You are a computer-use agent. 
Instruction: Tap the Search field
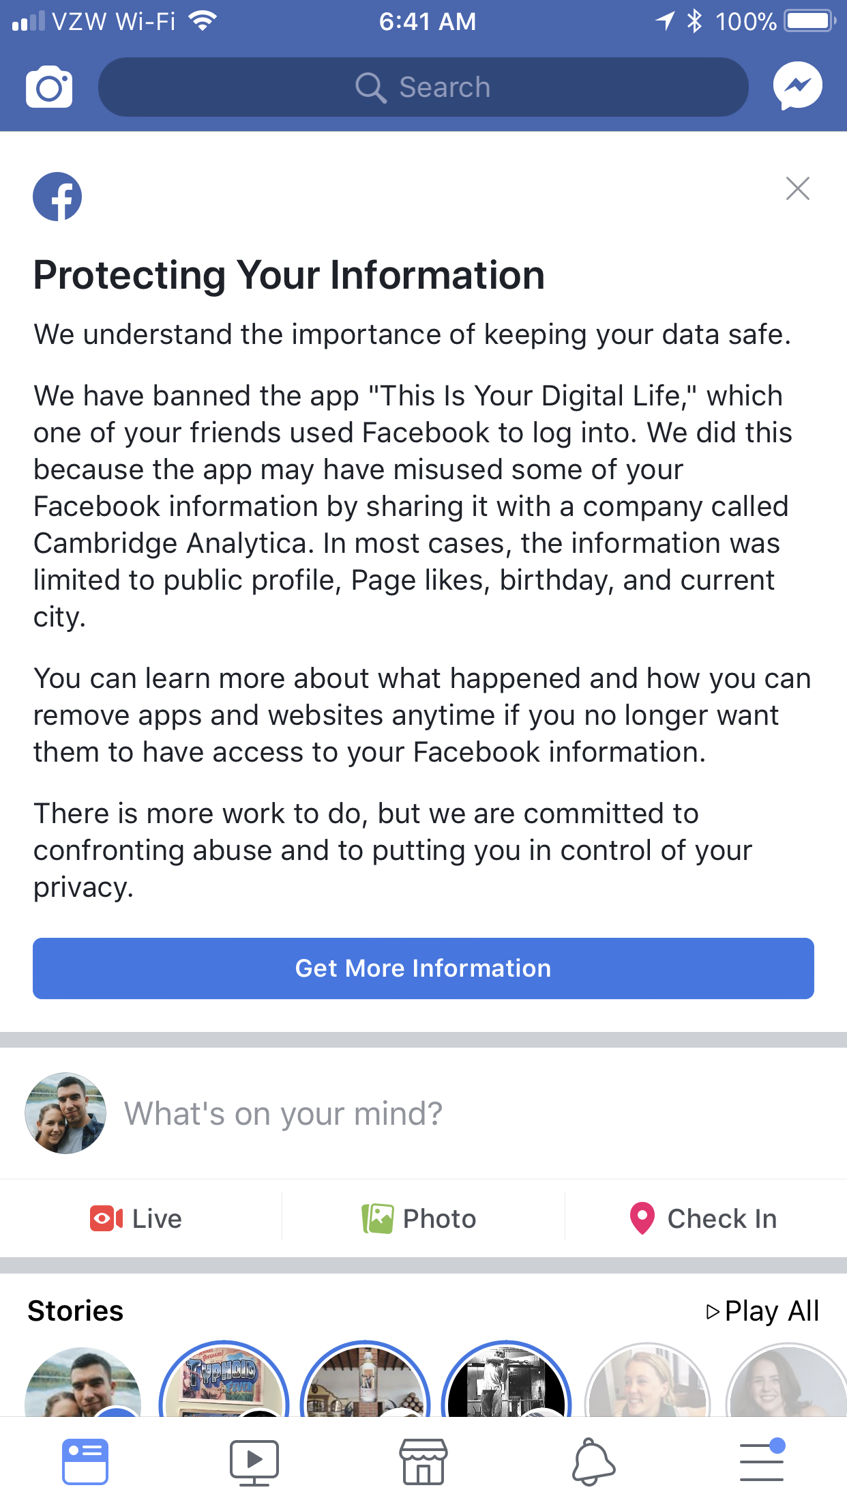423,87
